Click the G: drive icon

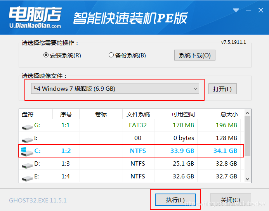click(x=27, y=127)
